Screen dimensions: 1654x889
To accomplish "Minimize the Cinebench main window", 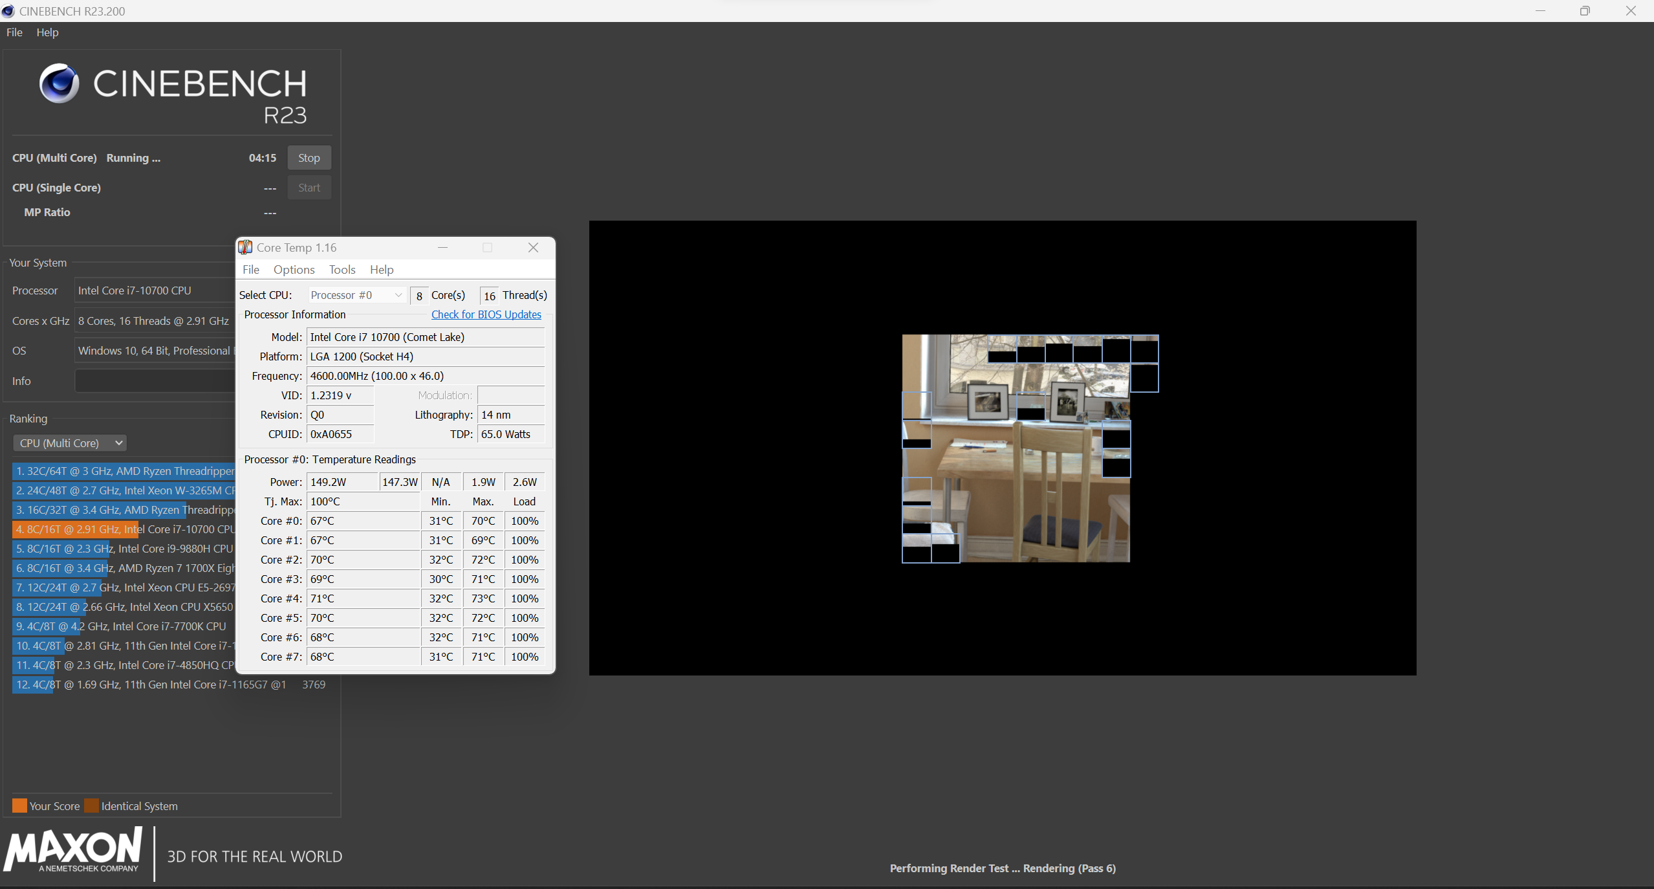I will pyautogui.click(x=1540, y=11).
